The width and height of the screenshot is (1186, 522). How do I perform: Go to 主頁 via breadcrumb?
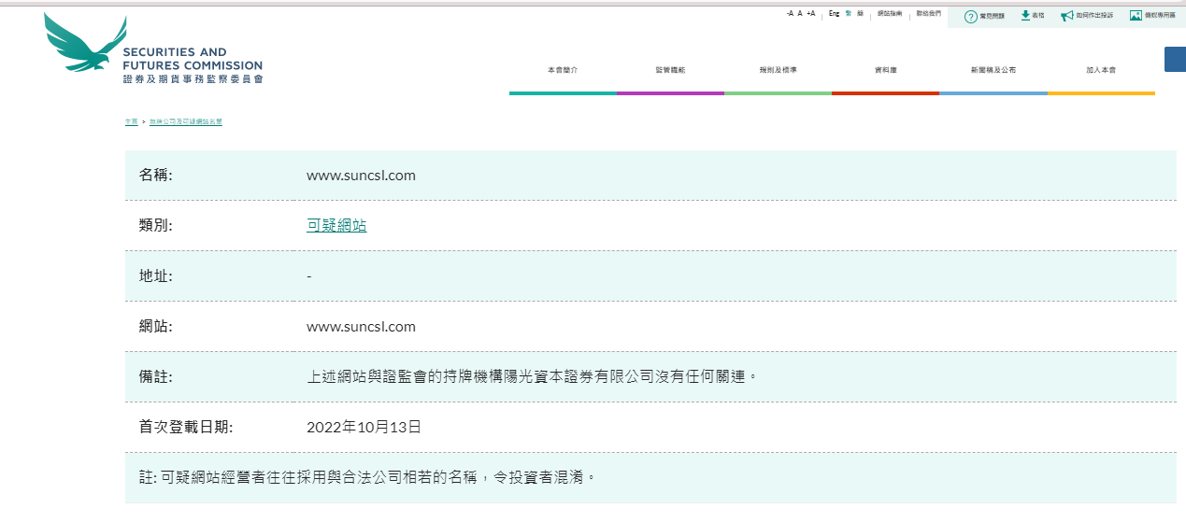(131, 122)
